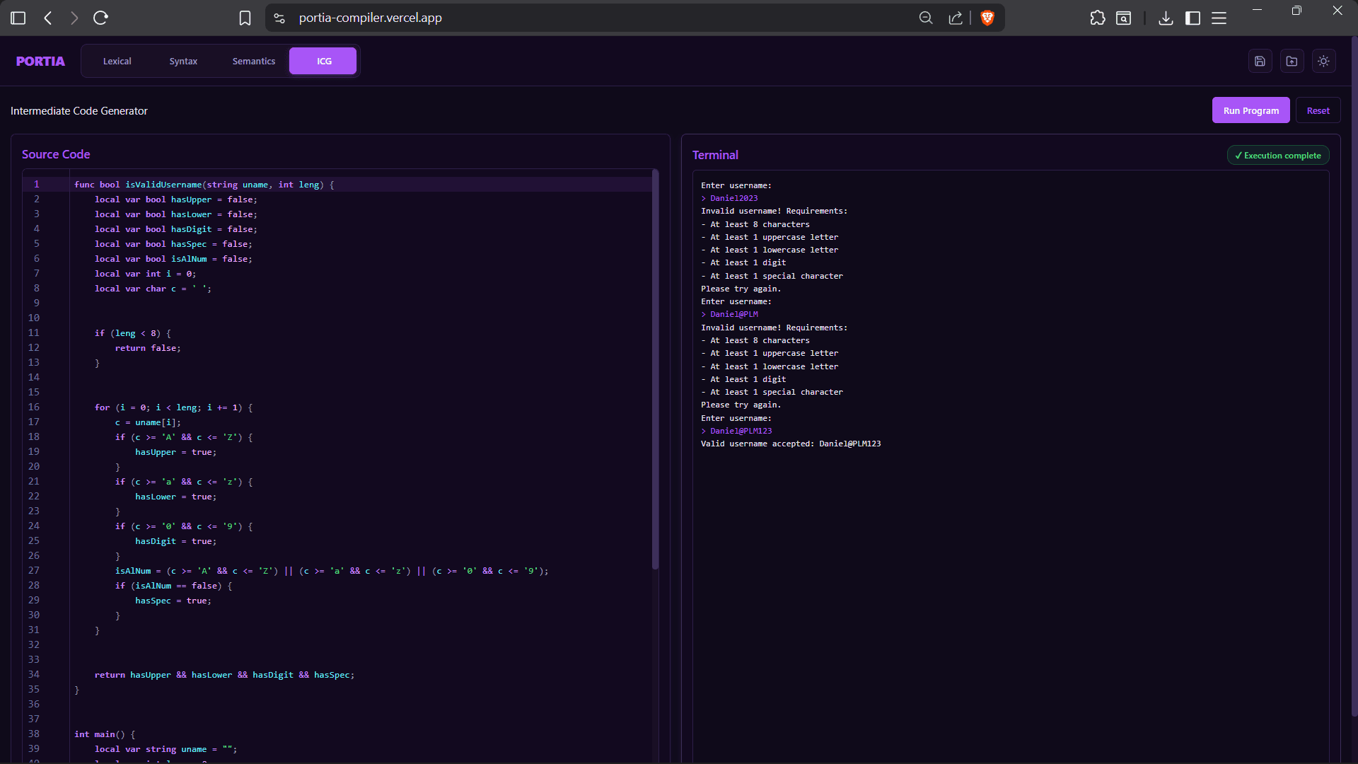
Task: Click the 'c = uname[i];' line
Action: pos(148,422)
